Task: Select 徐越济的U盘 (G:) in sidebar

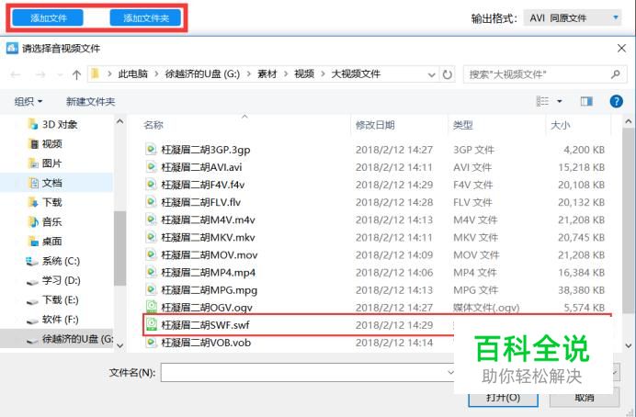Action: (57, 339)
